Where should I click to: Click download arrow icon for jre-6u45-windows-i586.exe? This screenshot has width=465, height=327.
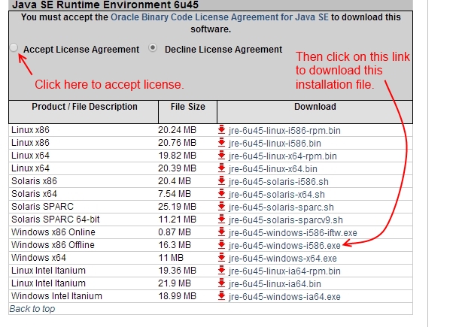coord(221,244)
